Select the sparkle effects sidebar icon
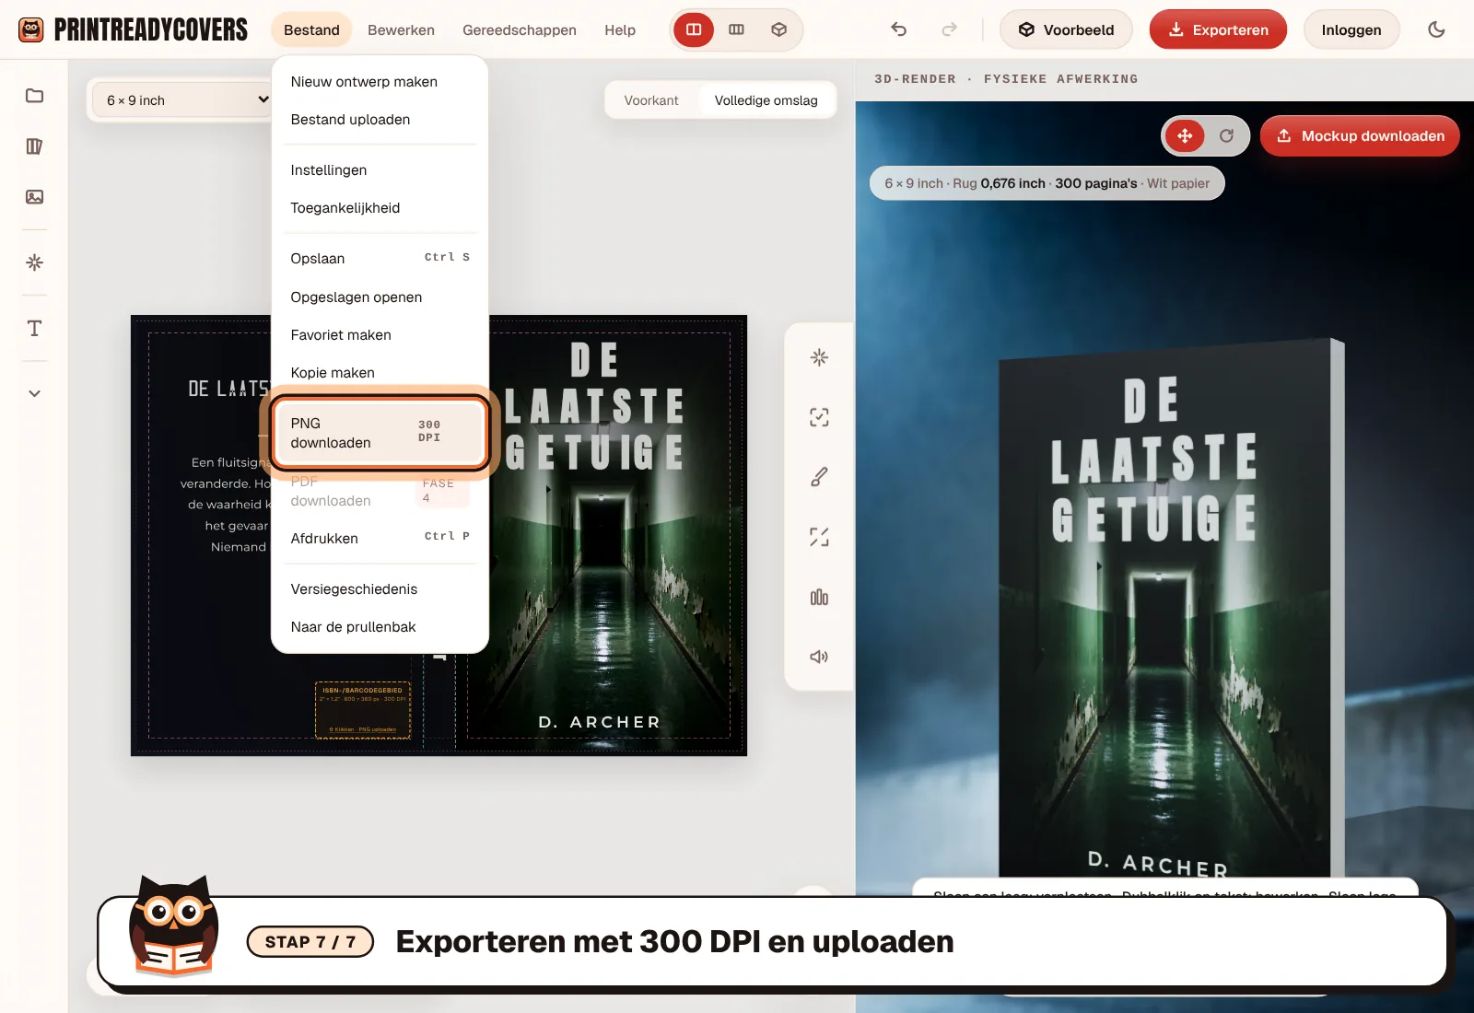The width and height of the screenshot is (1474, 1013). pos(34,263)
